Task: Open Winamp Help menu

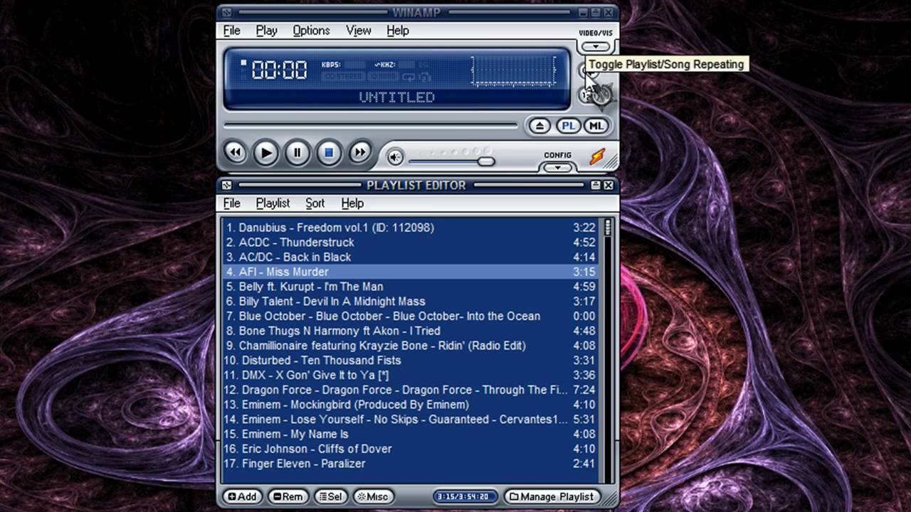Action: pos(398,31)
